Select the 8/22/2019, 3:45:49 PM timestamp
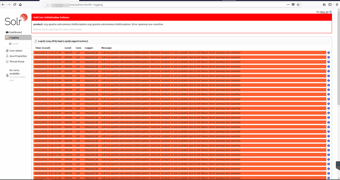 (48, 57)
